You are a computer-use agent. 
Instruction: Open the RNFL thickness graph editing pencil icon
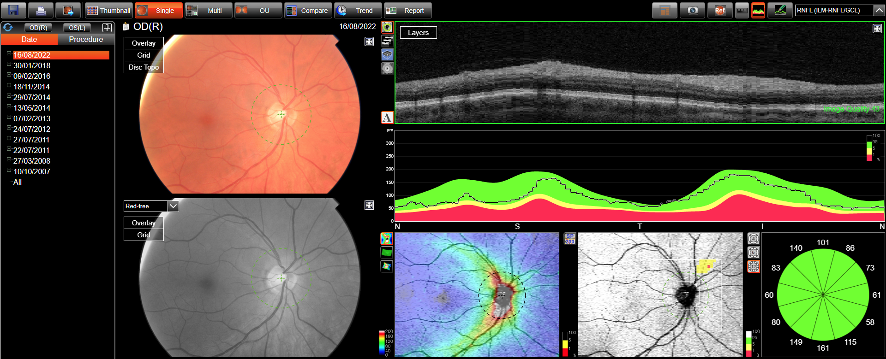pos(780,10)
